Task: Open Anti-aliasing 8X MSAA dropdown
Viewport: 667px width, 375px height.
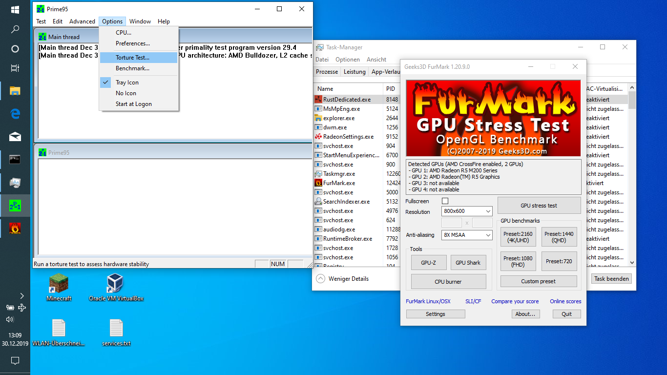Action: coord(467,235)
